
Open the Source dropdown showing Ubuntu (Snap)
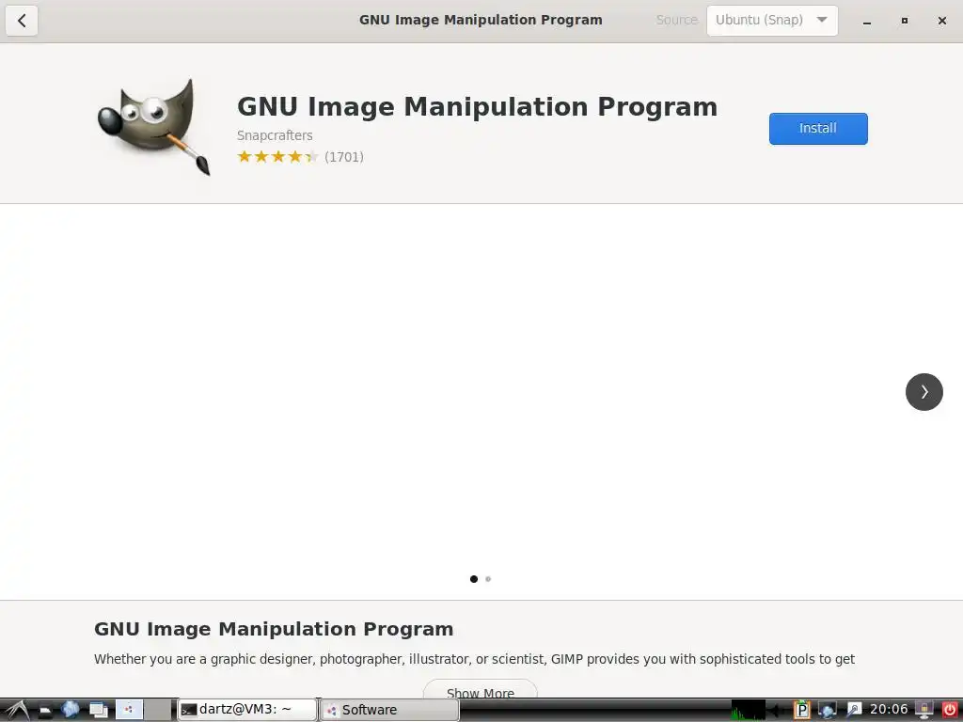coord(772,21)
